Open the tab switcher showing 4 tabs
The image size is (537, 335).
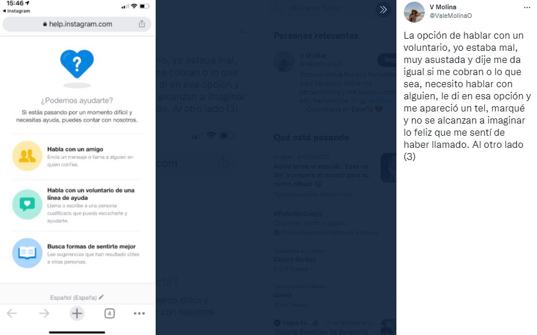click(x=109, y=313)
